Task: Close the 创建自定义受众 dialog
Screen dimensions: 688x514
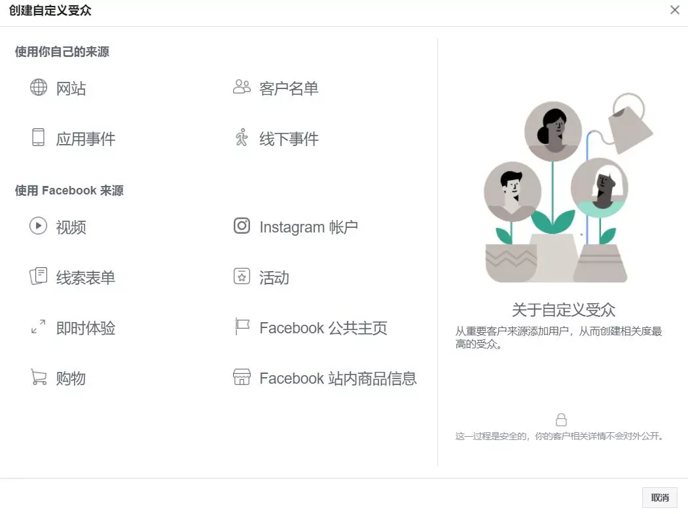Action: (675, 10)
